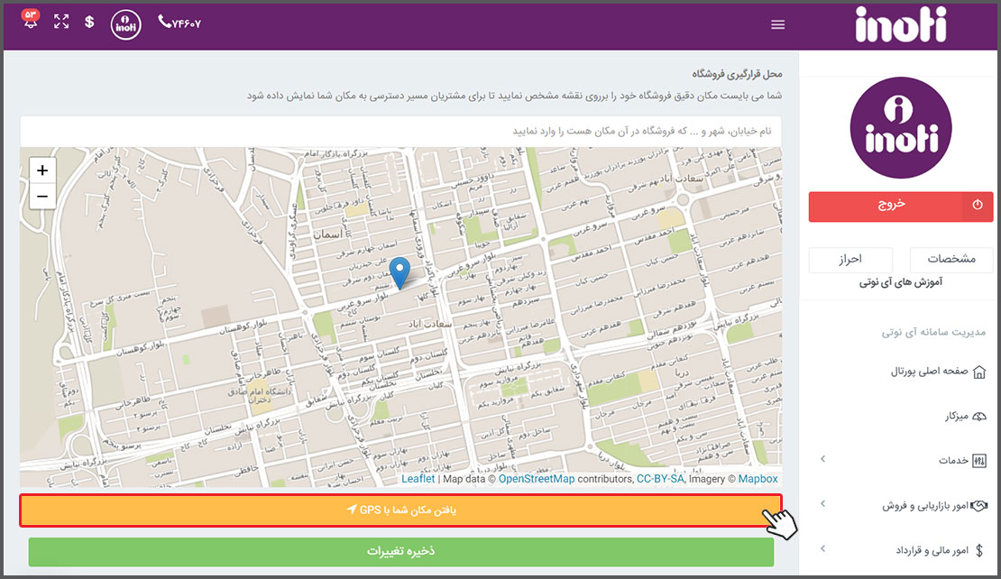Click the phone number 74607

[179, 23]
